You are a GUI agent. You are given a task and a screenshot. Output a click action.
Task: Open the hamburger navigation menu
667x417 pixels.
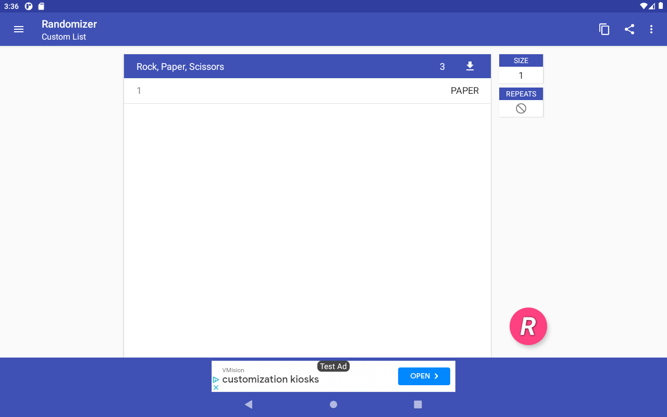click(x=19, y=29)
